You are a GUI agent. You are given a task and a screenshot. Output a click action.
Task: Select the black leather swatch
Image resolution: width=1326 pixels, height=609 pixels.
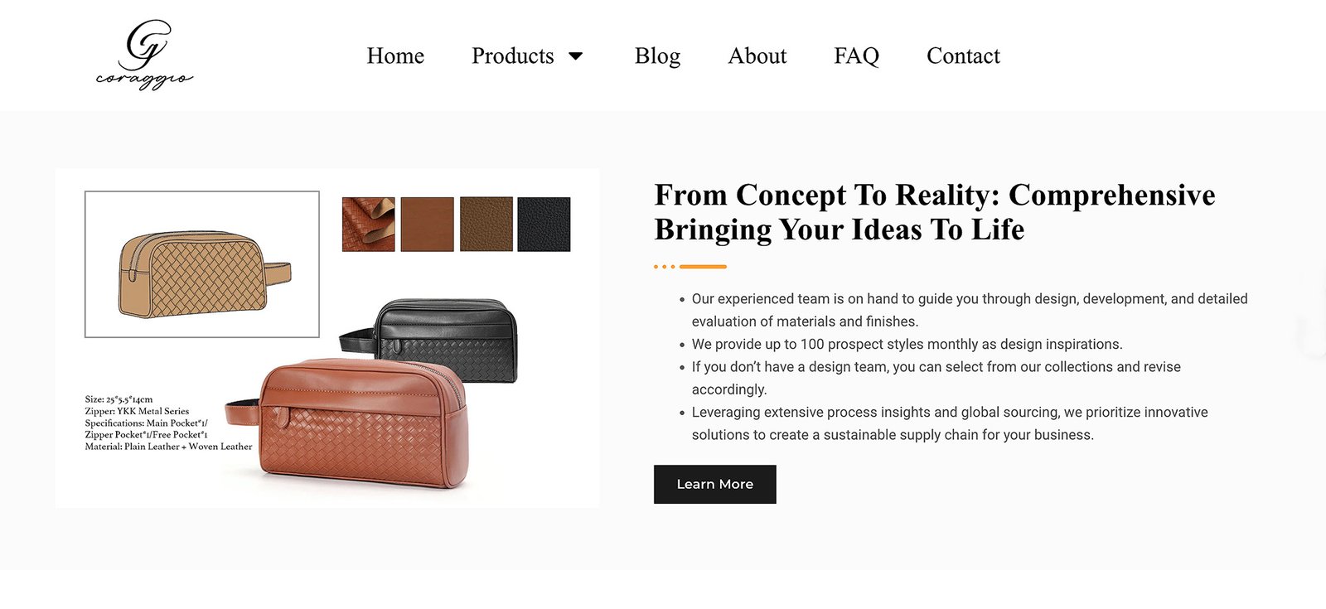tap(544, 224)
